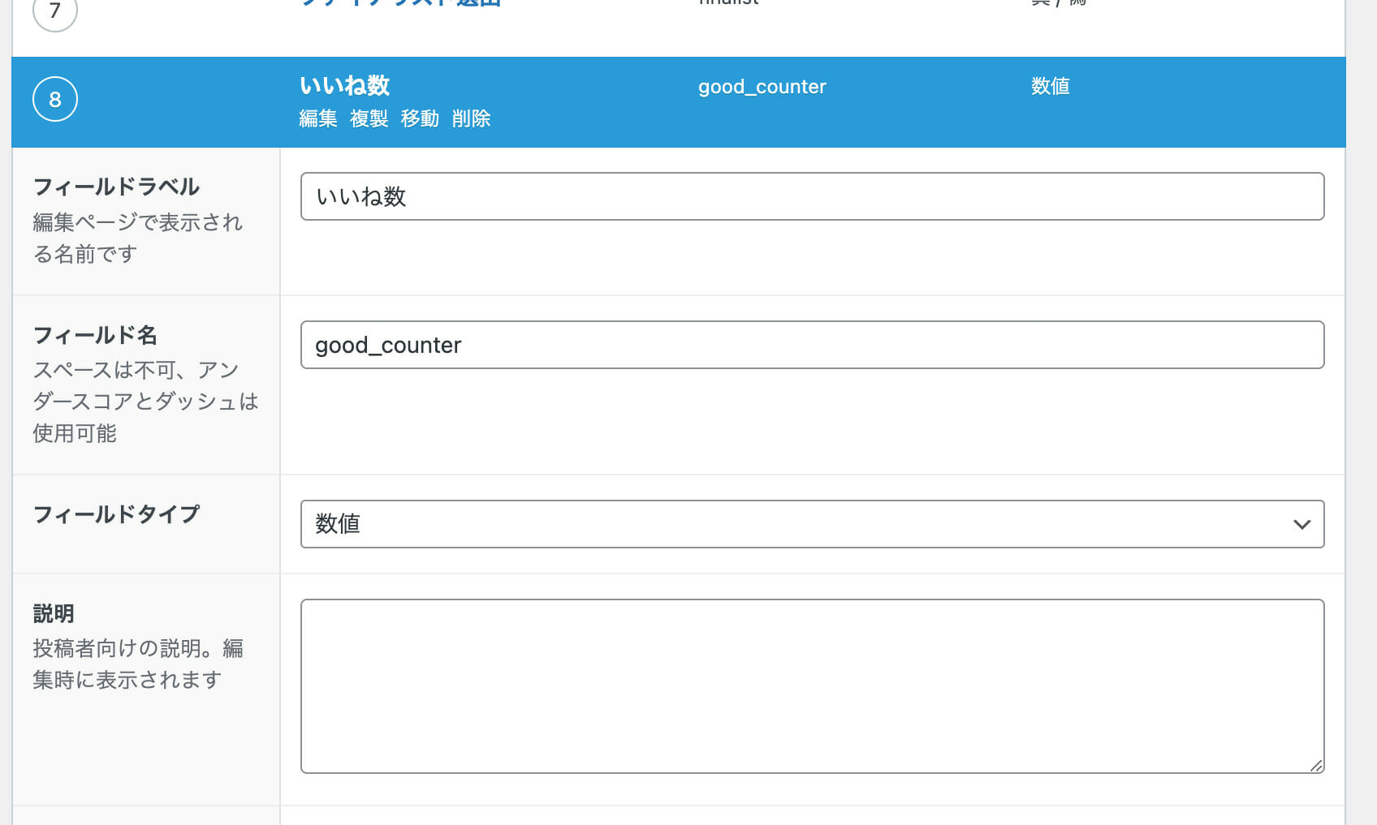
Task: Click good_counter name in the blue header
Action: [x=762, y=87]
